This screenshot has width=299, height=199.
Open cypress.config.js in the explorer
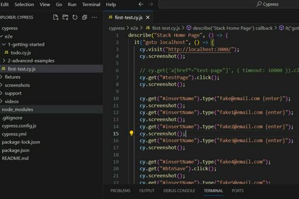pyautogui.click(x=19, y=126)
